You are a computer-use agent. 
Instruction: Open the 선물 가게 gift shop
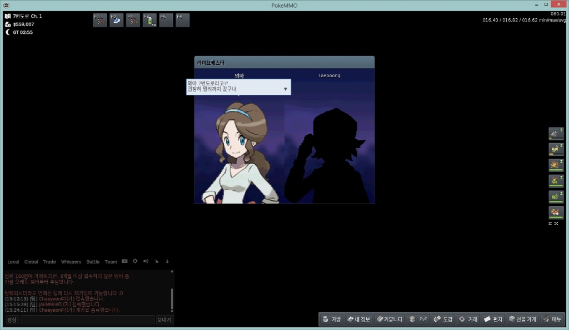[x=522, y=319]
